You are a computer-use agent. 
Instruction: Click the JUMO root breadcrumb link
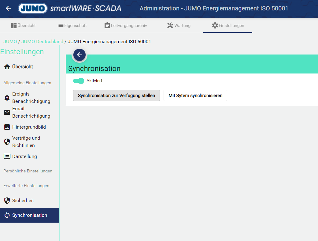pyautogui.click(x=10, y=42)
